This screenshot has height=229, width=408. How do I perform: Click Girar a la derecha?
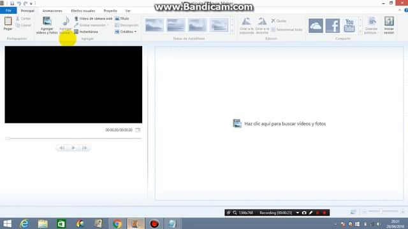(262, 25)
